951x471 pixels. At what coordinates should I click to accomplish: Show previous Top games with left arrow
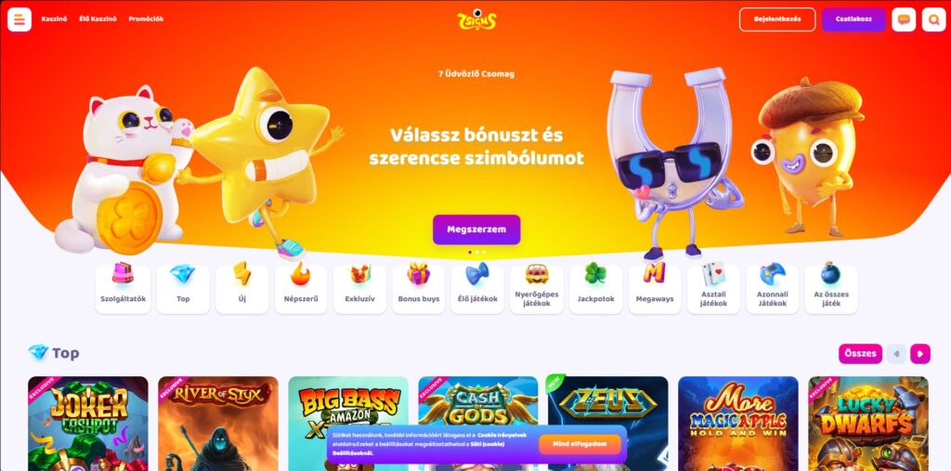tap(896, 353)
